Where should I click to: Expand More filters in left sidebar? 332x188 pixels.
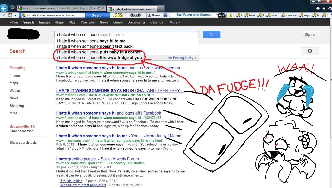click(x=13, y=113)
